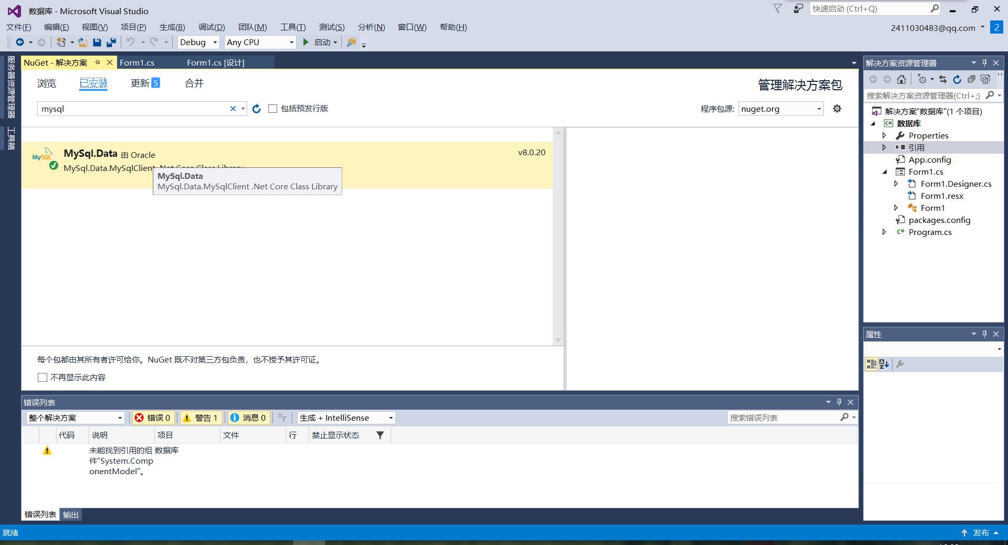Expand the 引用 references node

click(884, 147)
